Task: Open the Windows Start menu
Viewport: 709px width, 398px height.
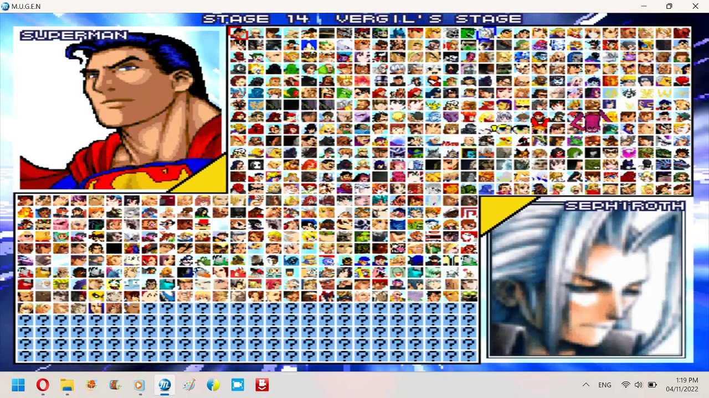Action: click(18, 385)
